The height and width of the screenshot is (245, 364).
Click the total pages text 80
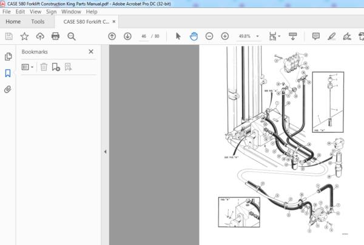tap(157, 36)
